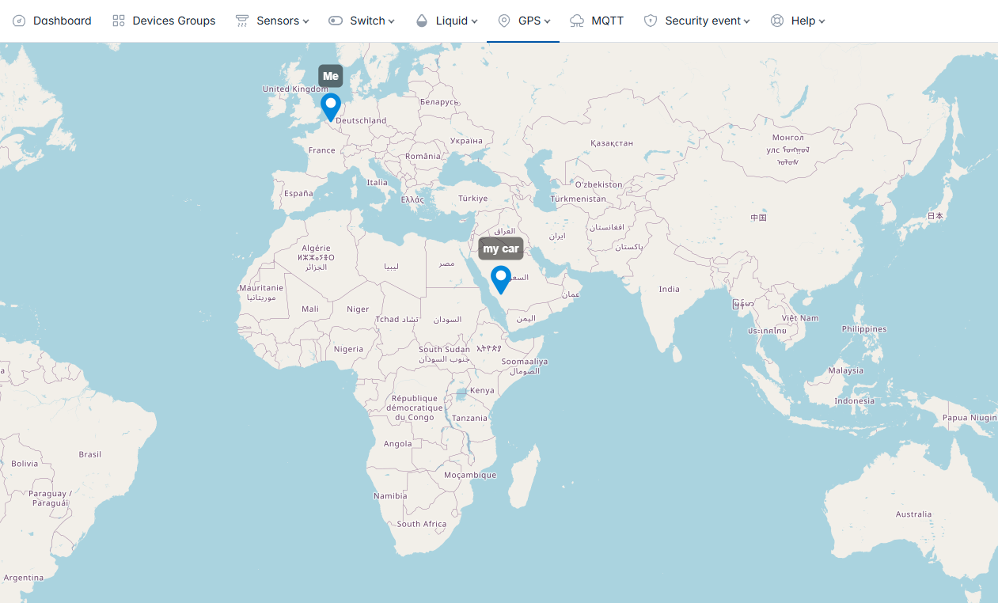Viewport: 998px width, 603px height.
Task: Click the Switch toggle icon in navbar
Action: (336, 21)
